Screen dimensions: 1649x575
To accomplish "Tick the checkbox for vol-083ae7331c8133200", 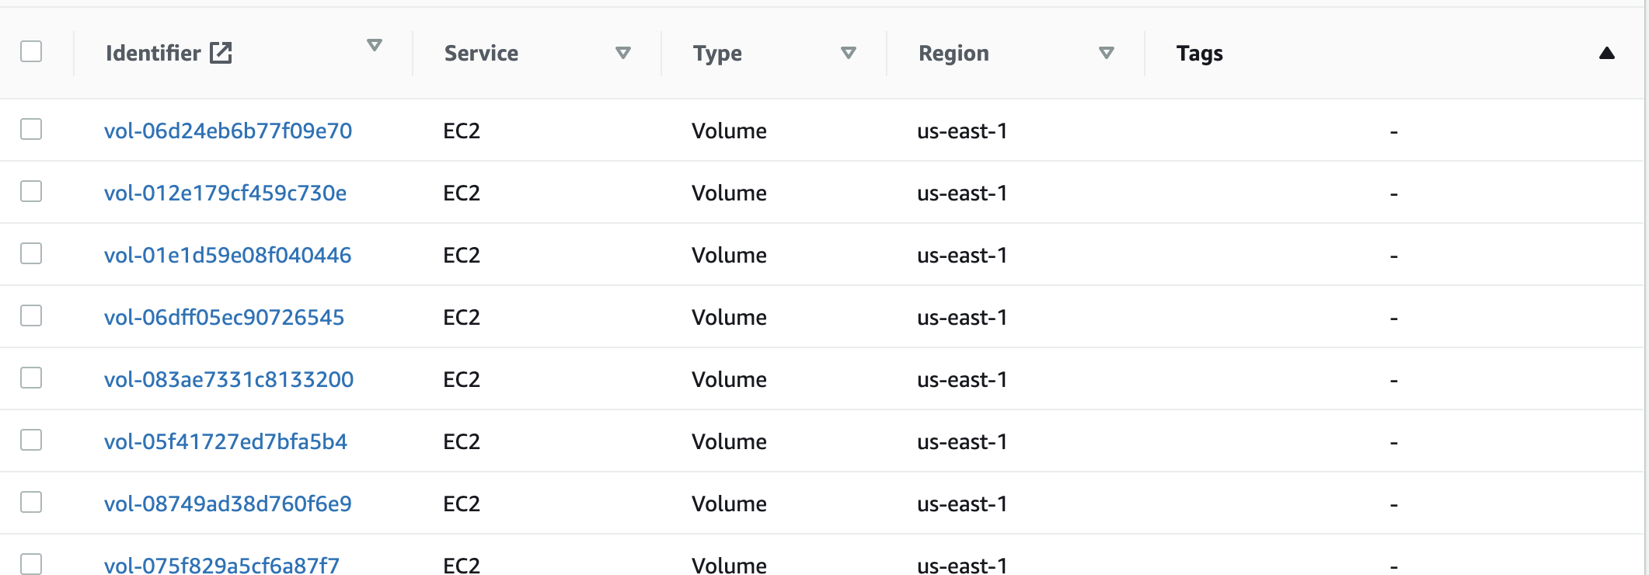I will (x=31, y=378).
